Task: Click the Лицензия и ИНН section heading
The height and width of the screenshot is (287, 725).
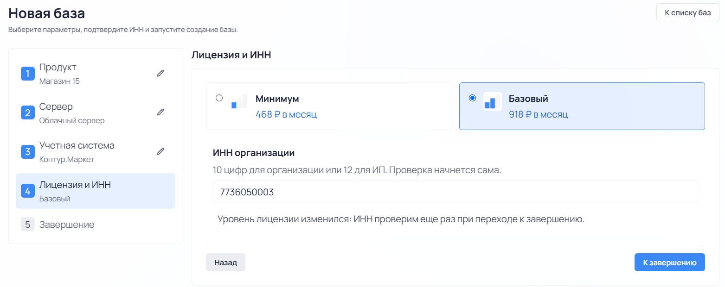Action: pos(231,55)
